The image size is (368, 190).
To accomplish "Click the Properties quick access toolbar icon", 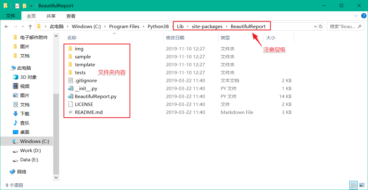I will tap(17, 5).
